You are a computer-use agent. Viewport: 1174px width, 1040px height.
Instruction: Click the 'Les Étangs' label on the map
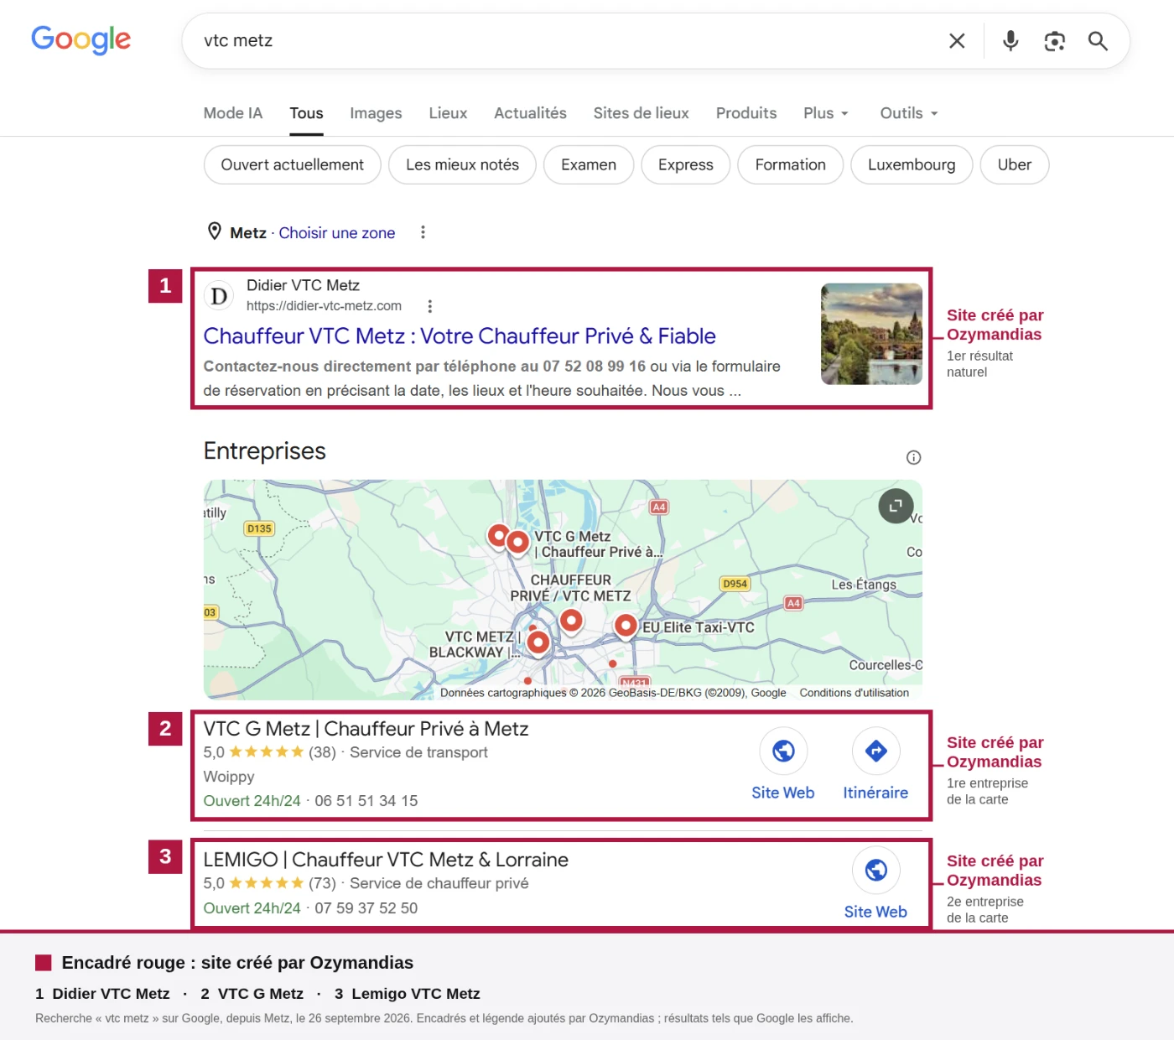click(864, 585)
